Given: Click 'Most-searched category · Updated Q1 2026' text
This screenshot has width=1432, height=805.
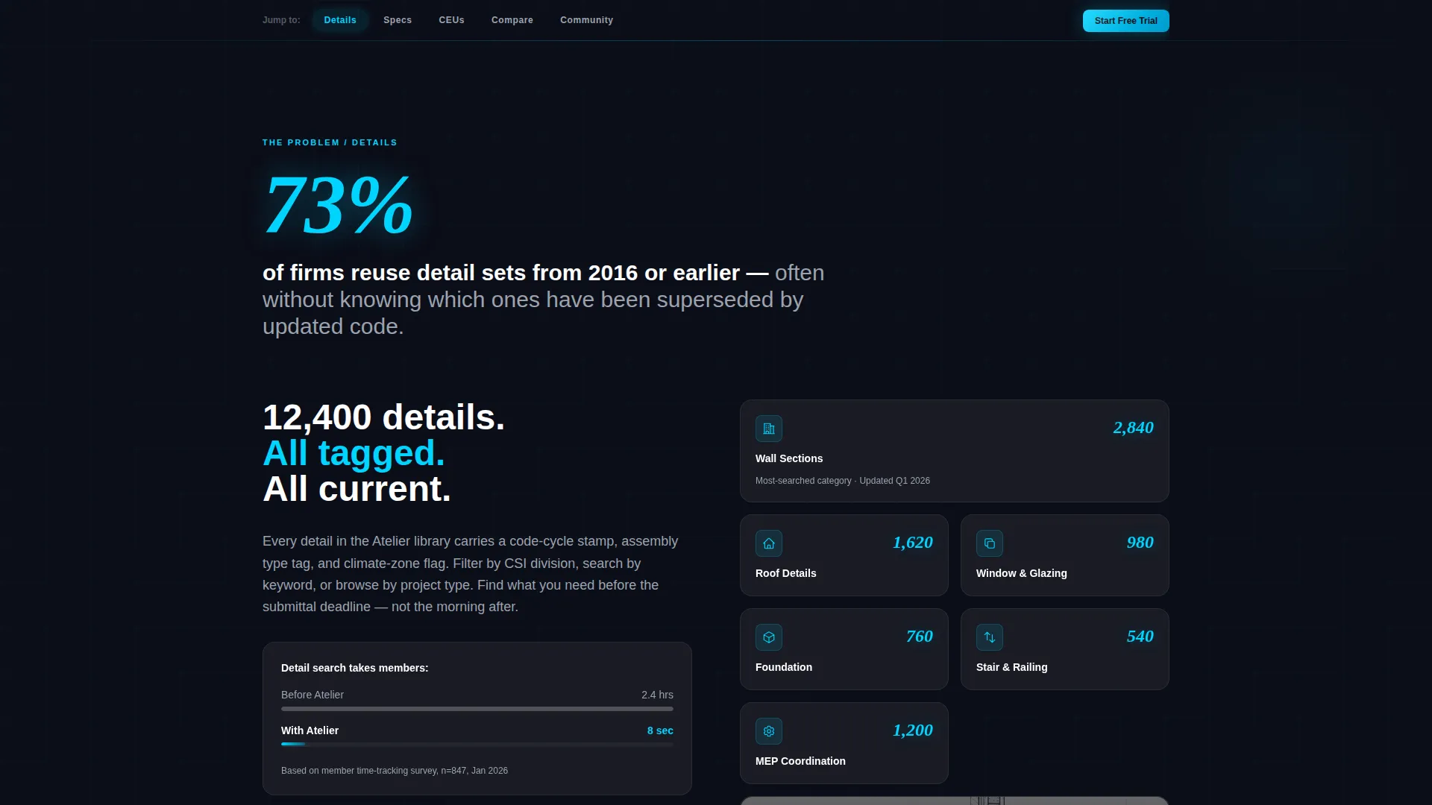Looking at the screenshot, I should (843, 481).
